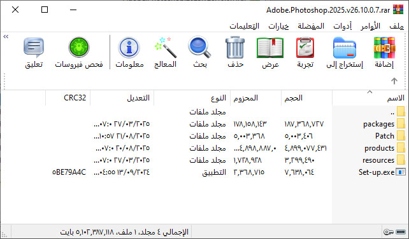Viewport: 409px width, 239px height.
Task: Click the معلومات (Info) toolbar icon
Action: [x=129, y=48]
